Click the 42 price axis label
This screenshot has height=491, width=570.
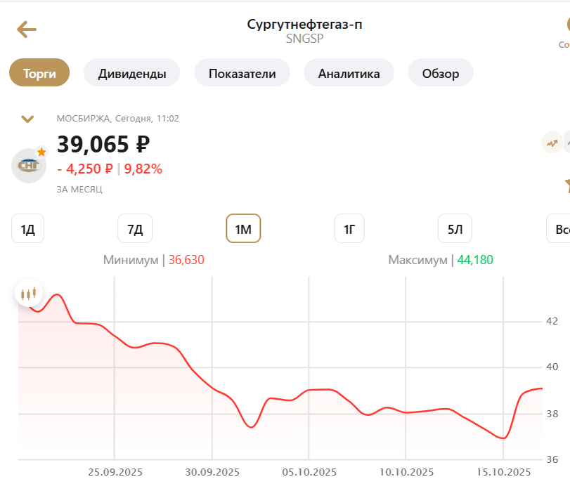click(552, 321)
